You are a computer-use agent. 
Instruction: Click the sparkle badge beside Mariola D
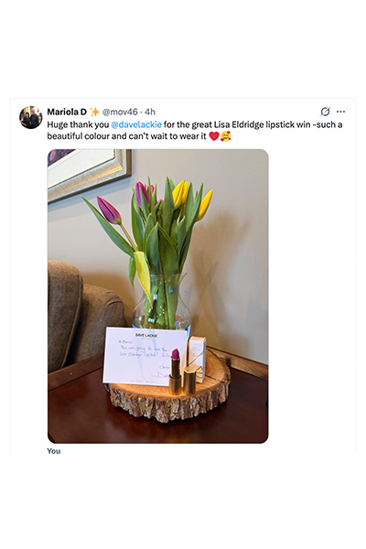(94, 112)
